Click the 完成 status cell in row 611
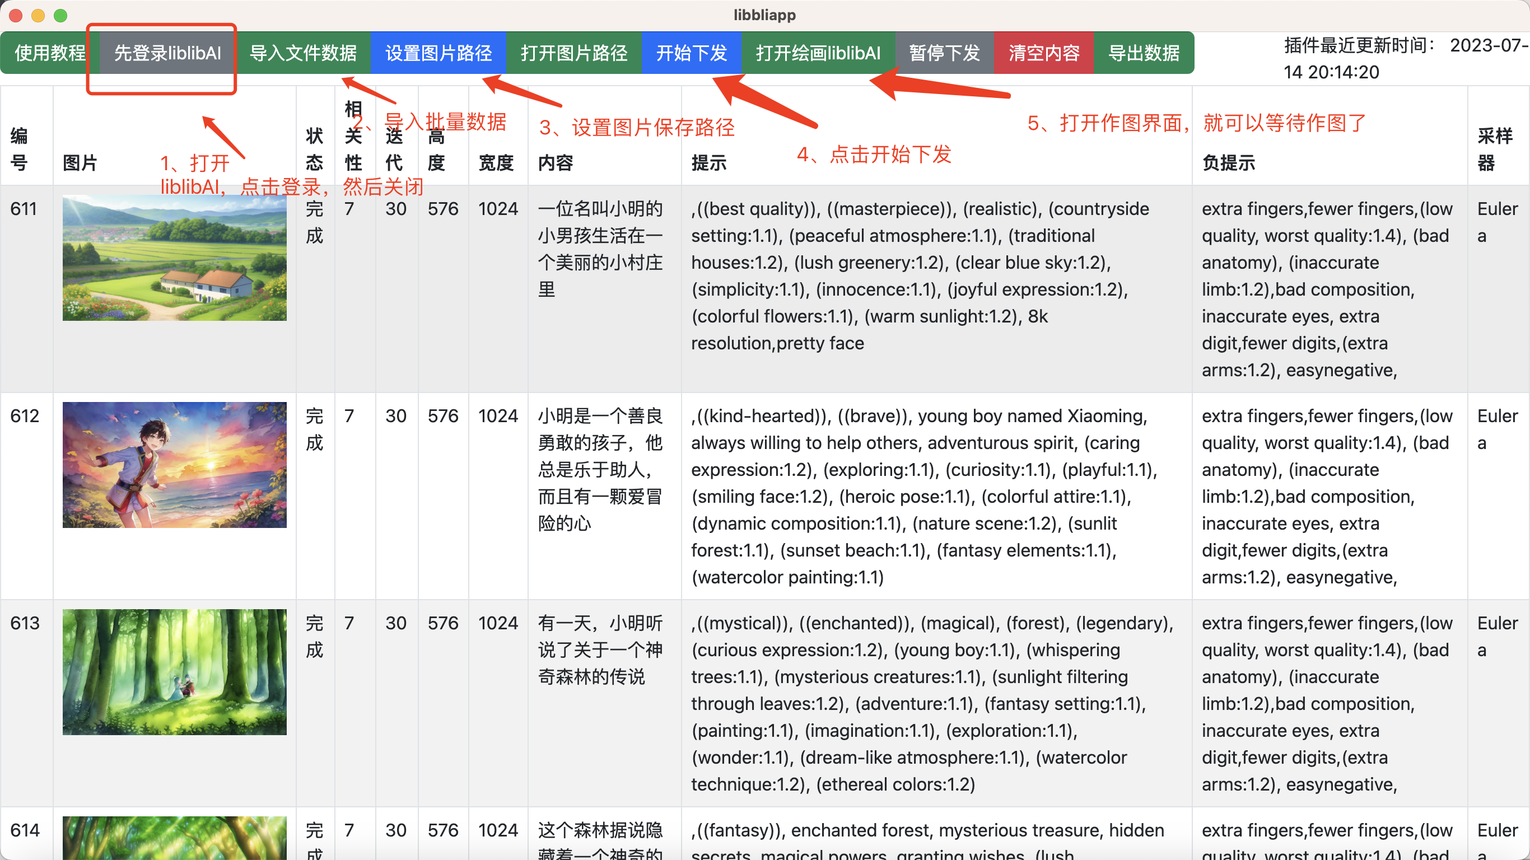 pos(314,222)
